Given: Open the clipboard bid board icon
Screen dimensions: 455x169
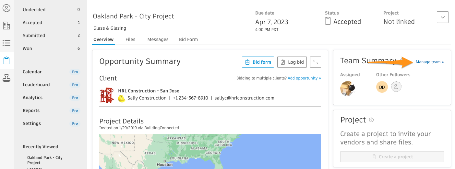Looking at the screenshot, I should [6, 60].
